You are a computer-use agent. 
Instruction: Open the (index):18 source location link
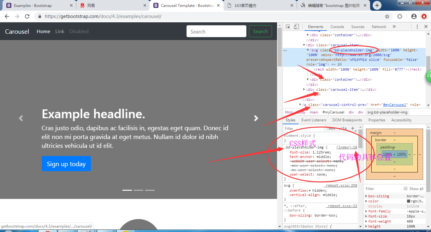(x=347, y=147)
